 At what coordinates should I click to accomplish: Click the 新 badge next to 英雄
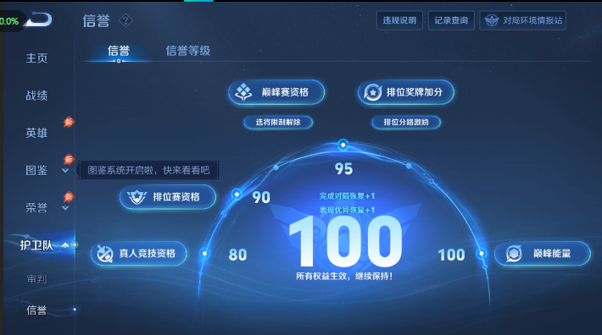click(x=69, y=122)
